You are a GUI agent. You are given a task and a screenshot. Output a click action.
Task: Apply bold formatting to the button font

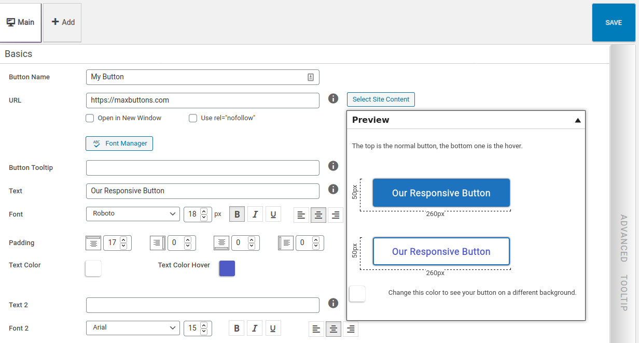[x=237, y=213]
